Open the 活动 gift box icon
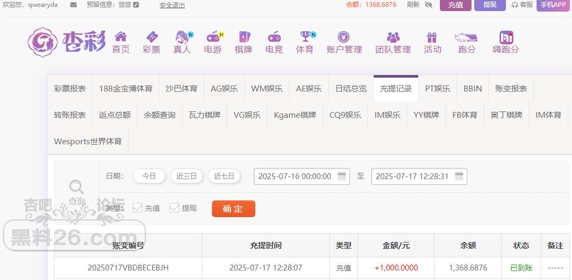Screen dimensions: 572x280 (432, 37)
